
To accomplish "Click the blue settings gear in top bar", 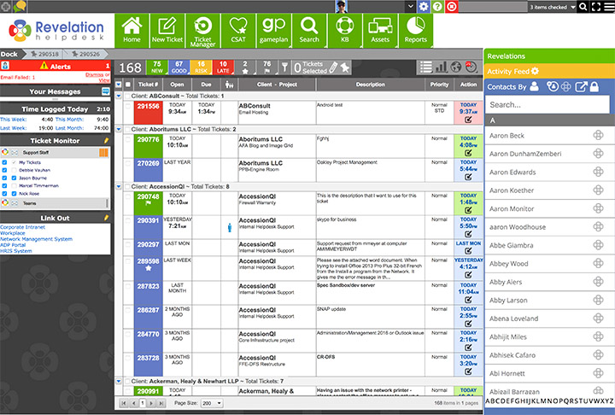I will 424,6.
